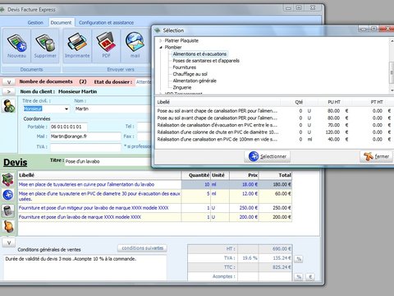The height and width of the screenshot is (296, 394).
Task: Switch to the Document tab
Action: [61, 22]
